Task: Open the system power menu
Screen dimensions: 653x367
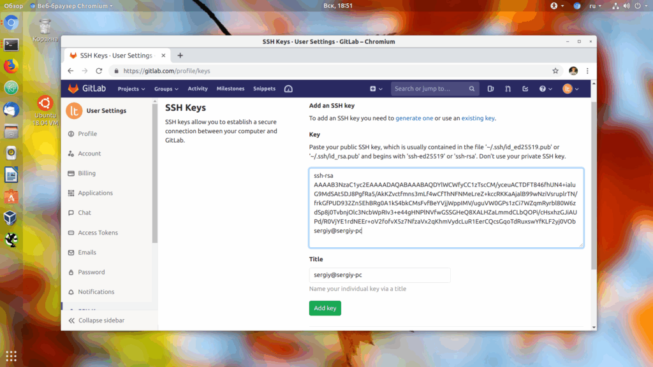Action: pyautogui.click(x=640, y=6)
